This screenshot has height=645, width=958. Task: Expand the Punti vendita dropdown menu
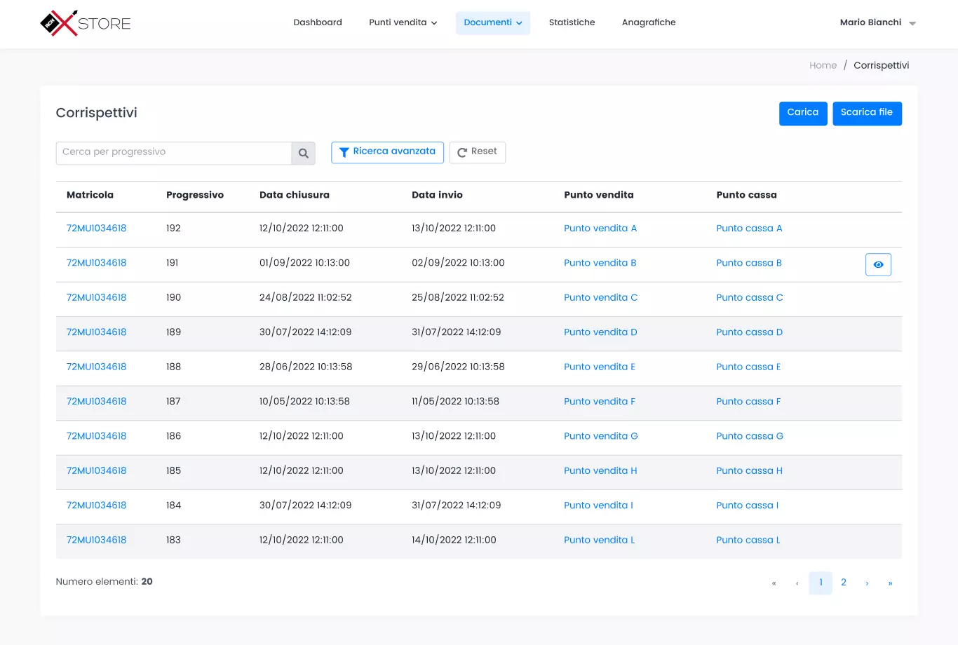(x=403, y=22)
